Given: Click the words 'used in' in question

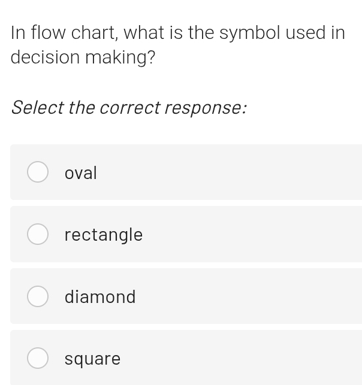Looking at the screenshot, I should [315, 32].
